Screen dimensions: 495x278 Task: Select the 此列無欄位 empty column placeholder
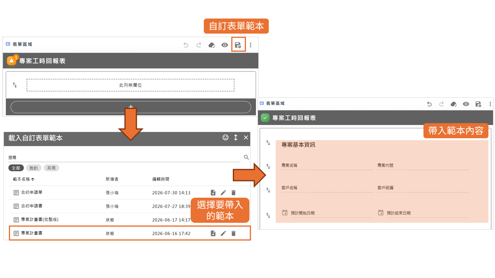click(130, 85)
